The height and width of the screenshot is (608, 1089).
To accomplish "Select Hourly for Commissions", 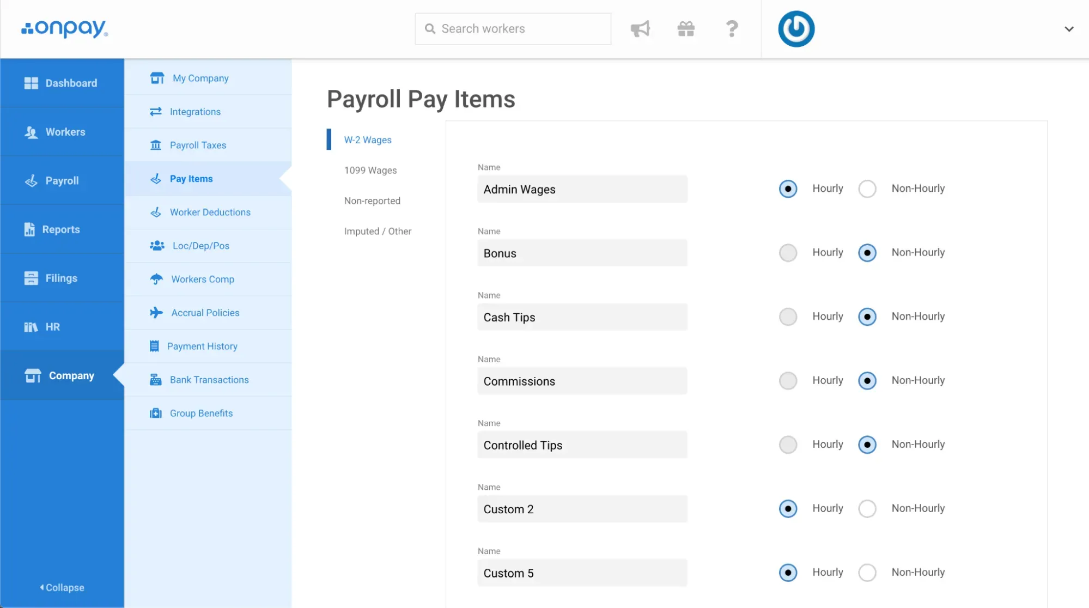I will coord(788,381).
